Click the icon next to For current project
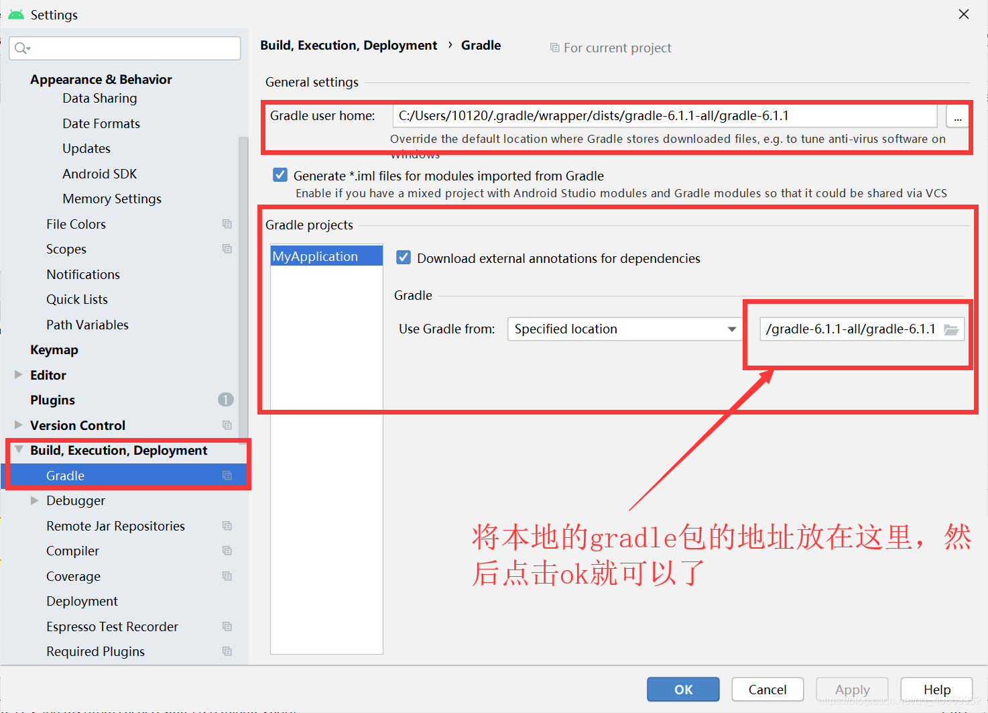Image resolution: width=988 pixels, height=713 pixels. [x=555, y=48]
